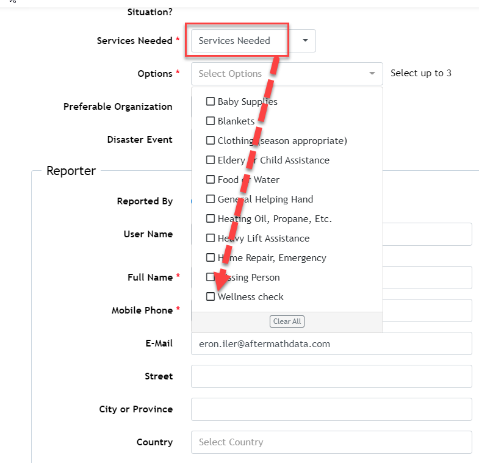Tick the Clothing (season appropriate) checkbox

pos(211,140)
